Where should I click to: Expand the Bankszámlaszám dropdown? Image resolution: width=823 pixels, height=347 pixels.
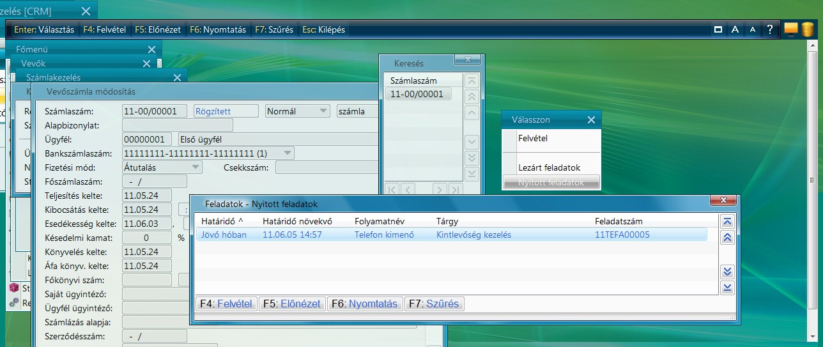[x=287, y=153]
